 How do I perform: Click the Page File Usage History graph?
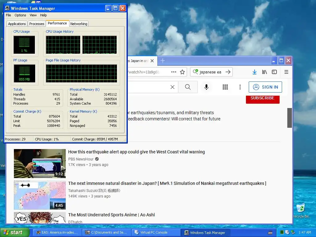81,73
